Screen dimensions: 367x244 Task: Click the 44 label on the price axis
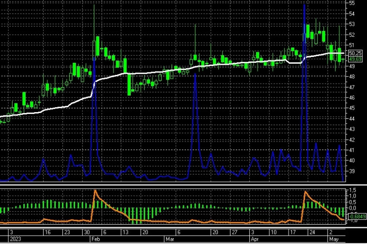tap(352, 118)
